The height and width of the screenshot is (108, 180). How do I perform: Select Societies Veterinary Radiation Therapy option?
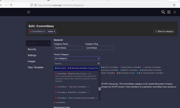[x=76, y=68]
